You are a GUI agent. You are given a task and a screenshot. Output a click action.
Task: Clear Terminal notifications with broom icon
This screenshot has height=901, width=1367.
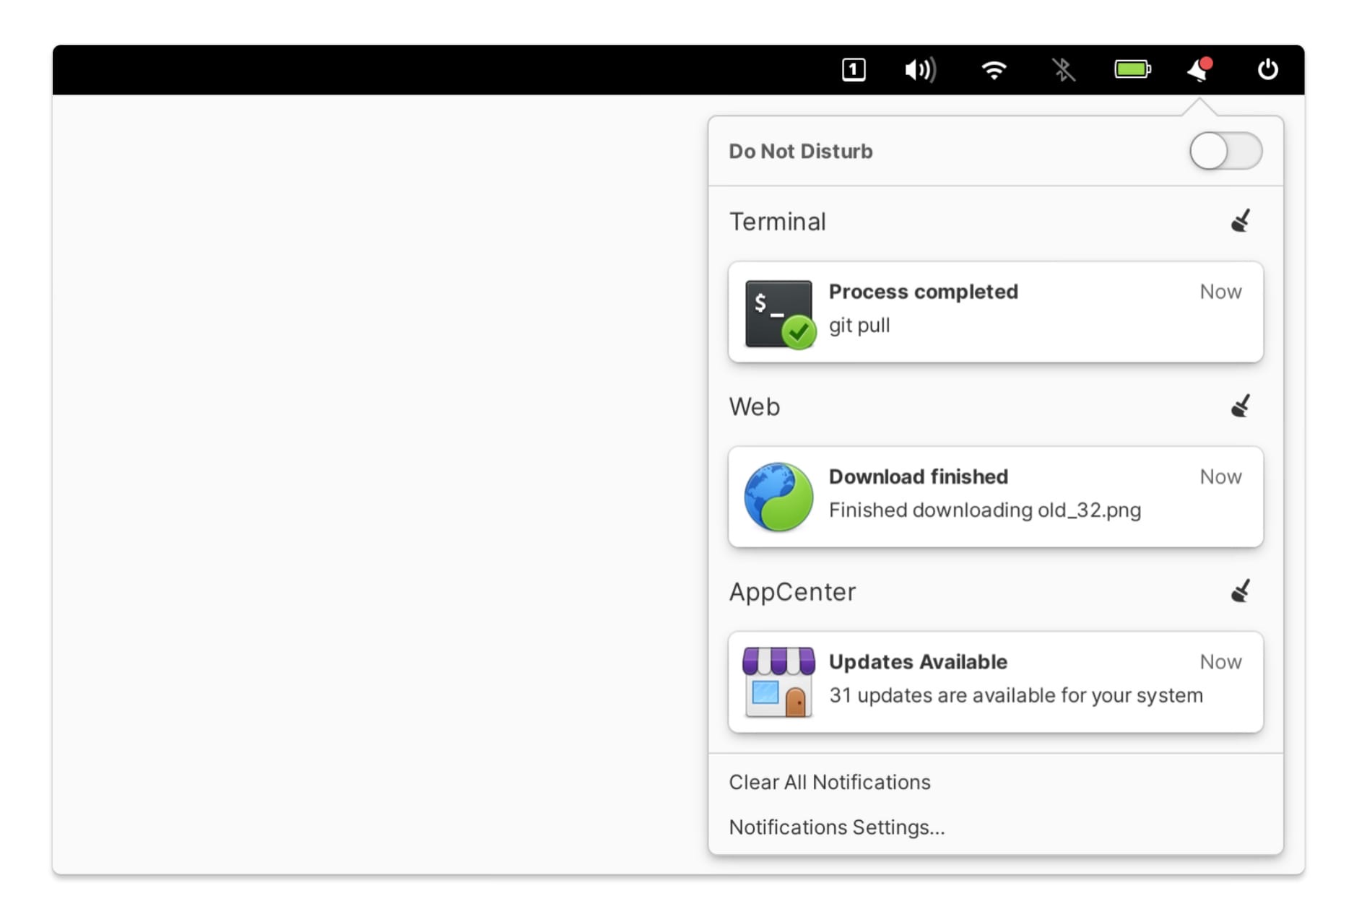(1240, 221)
